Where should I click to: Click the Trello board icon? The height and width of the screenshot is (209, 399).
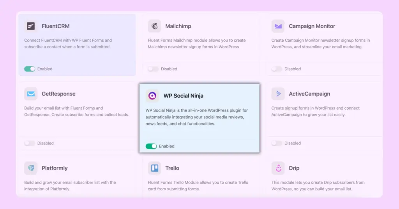click(x=154, y=168)
